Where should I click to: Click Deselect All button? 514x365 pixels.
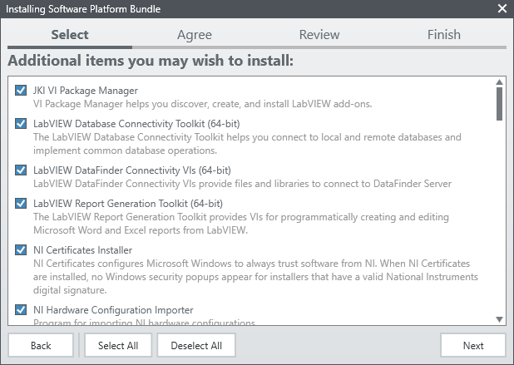coord(196,345)
